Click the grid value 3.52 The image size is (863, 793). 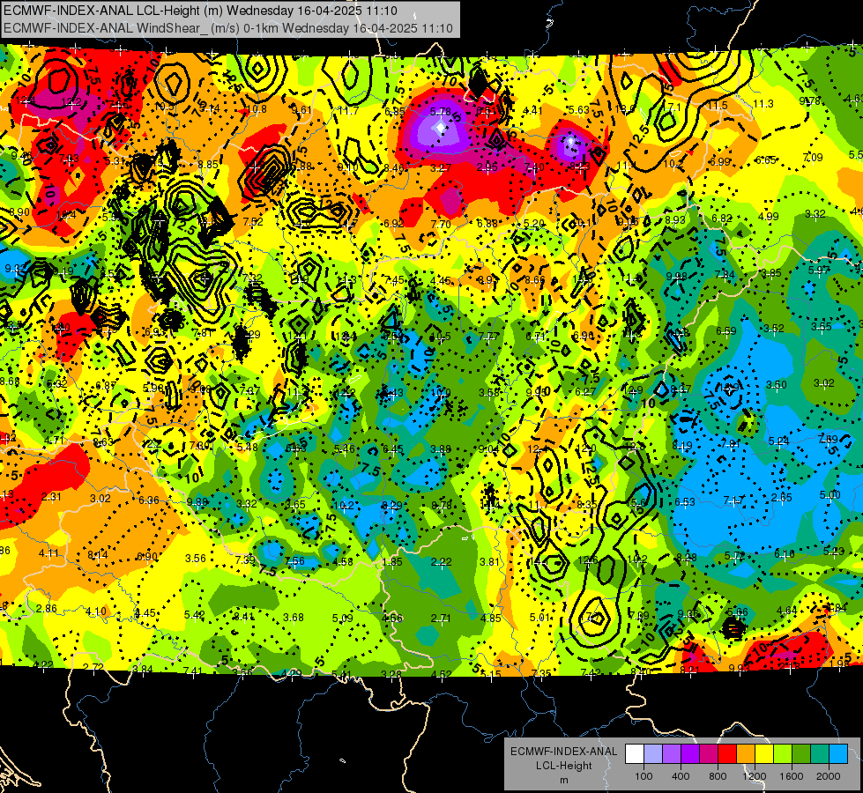click(773, 329)
